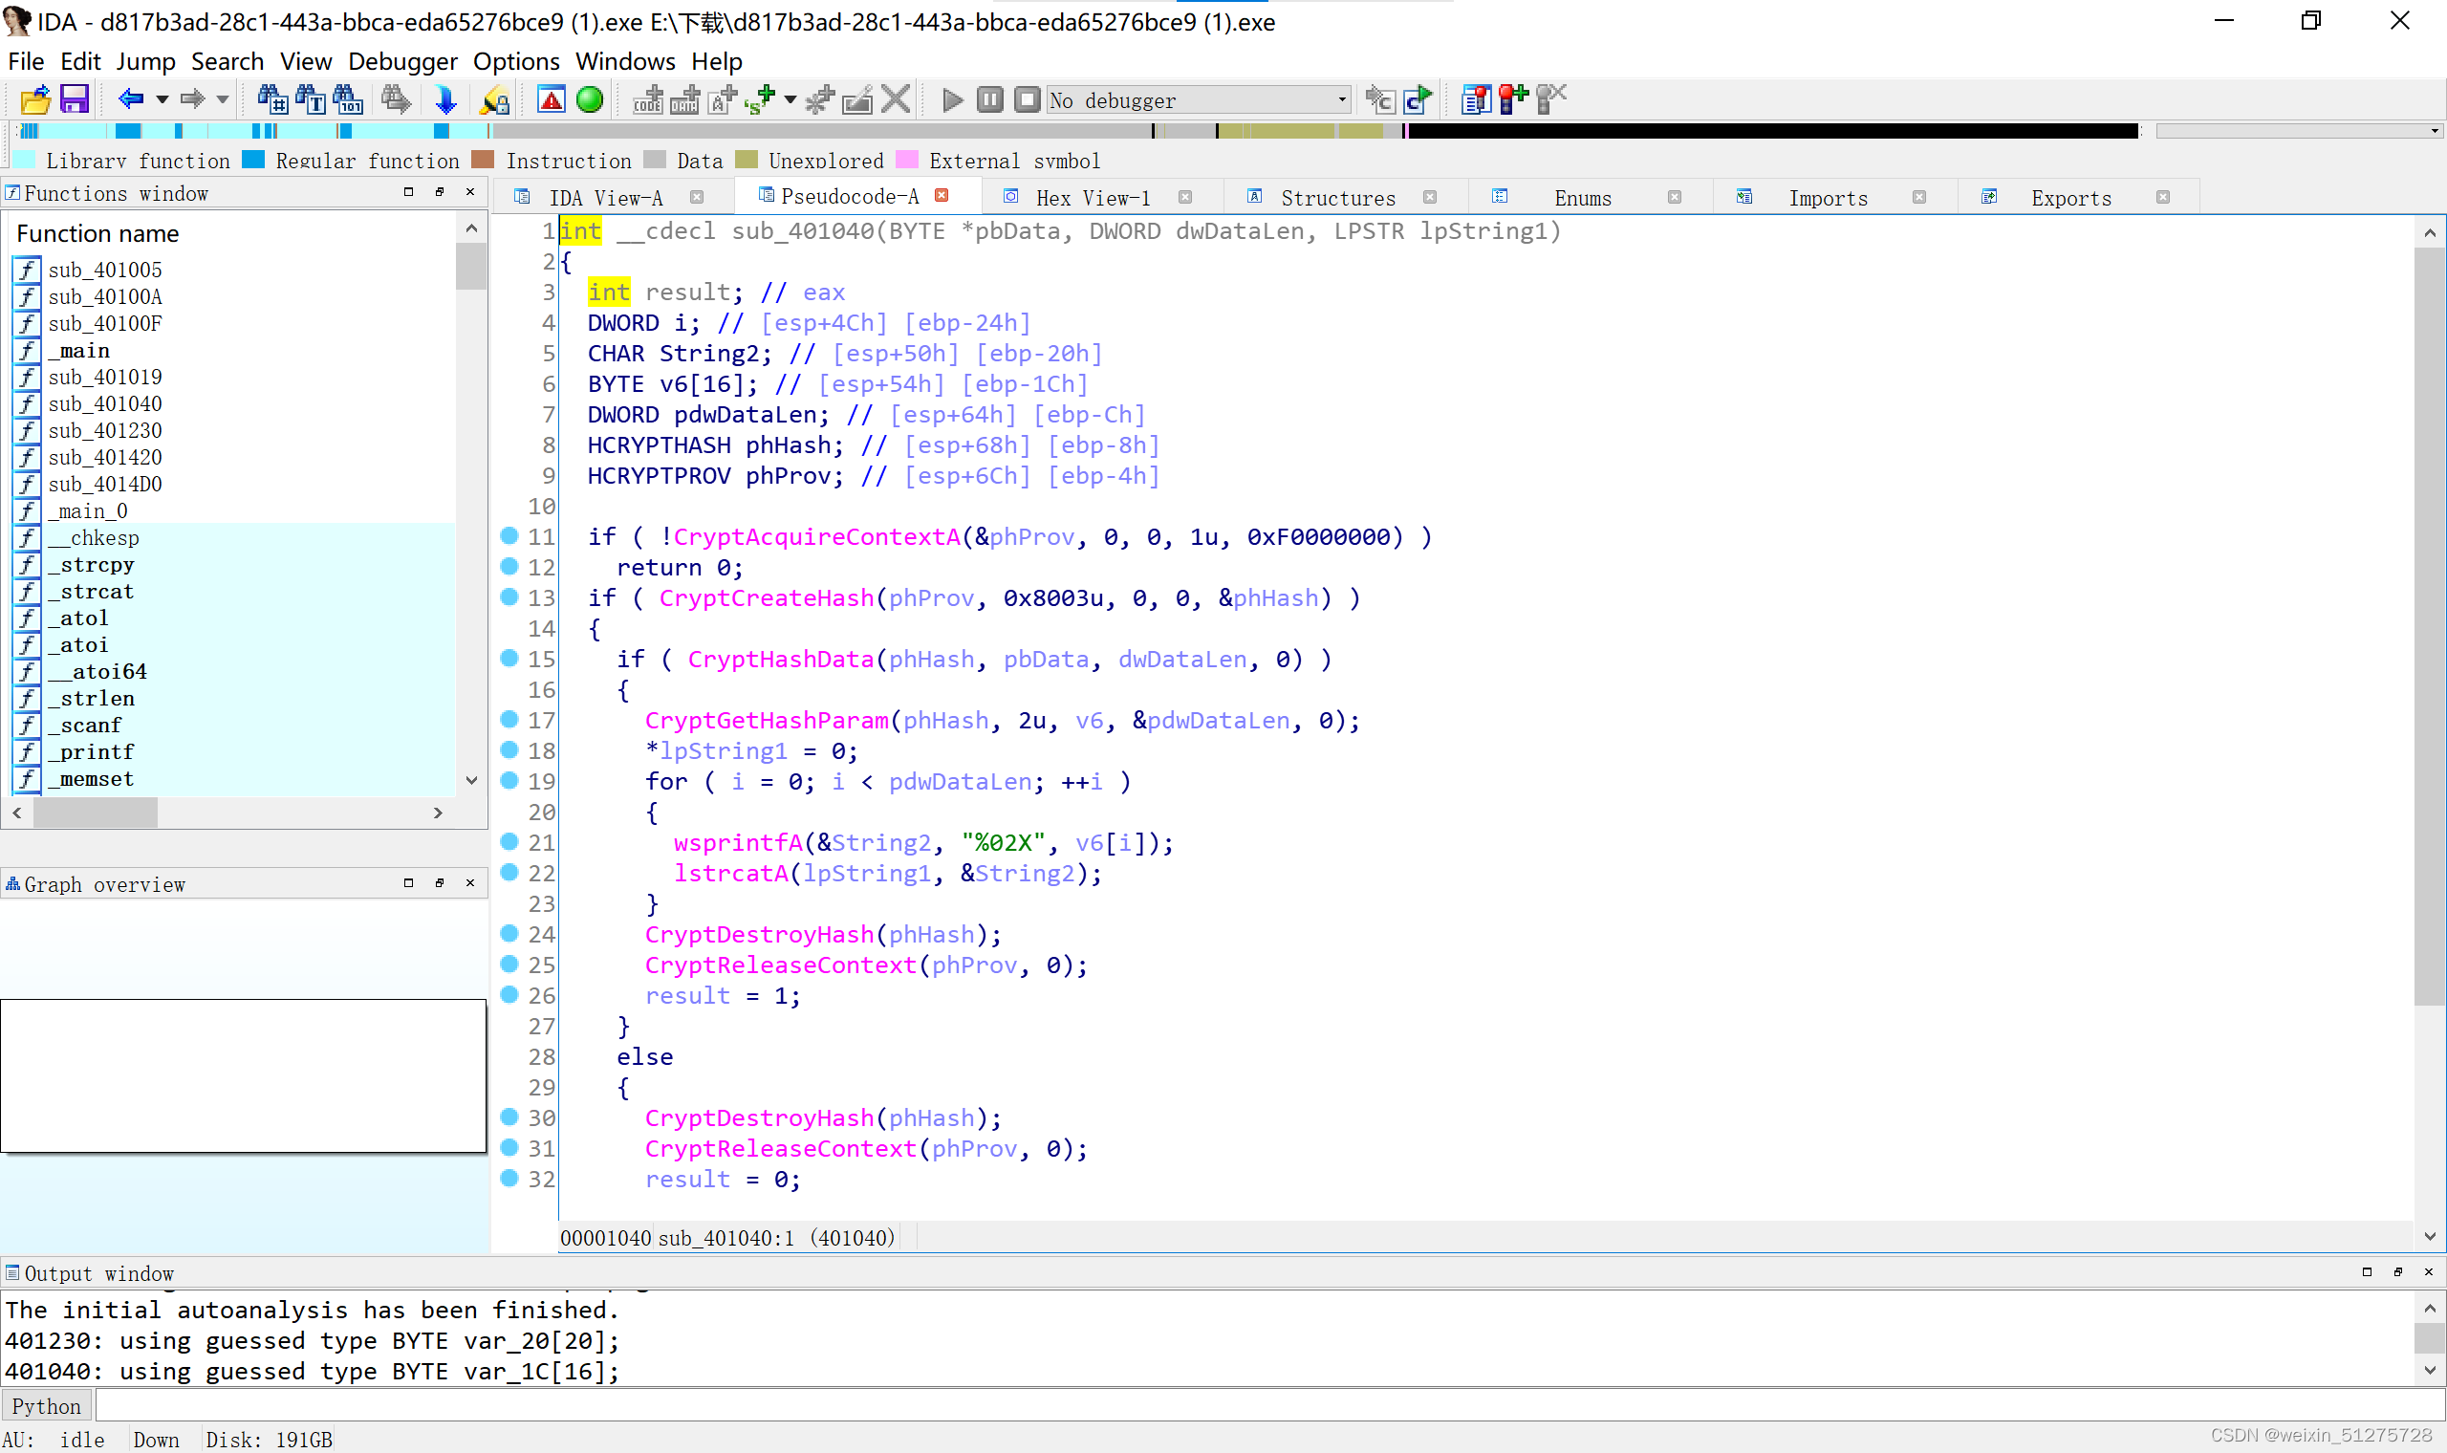Jump forward with the gray right arrow

(x=193, y=99)
